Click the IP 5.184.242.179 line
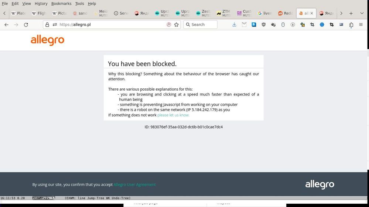 pyautogui.click(x=175, y=110)
